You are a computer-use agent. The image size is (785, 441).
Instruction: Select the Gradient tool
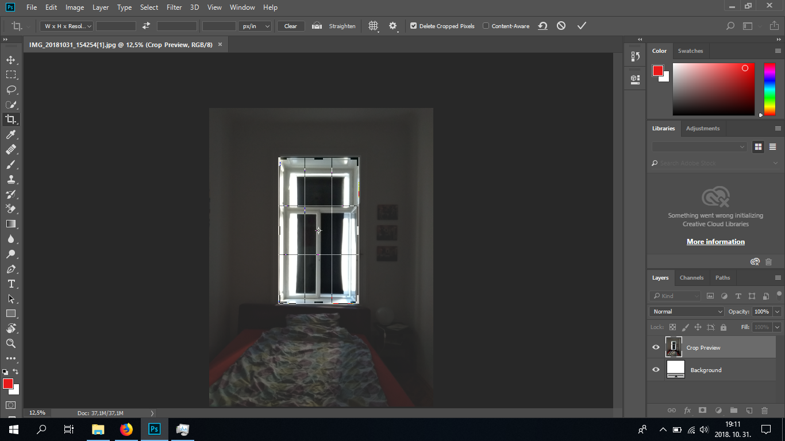pos(10,224)
